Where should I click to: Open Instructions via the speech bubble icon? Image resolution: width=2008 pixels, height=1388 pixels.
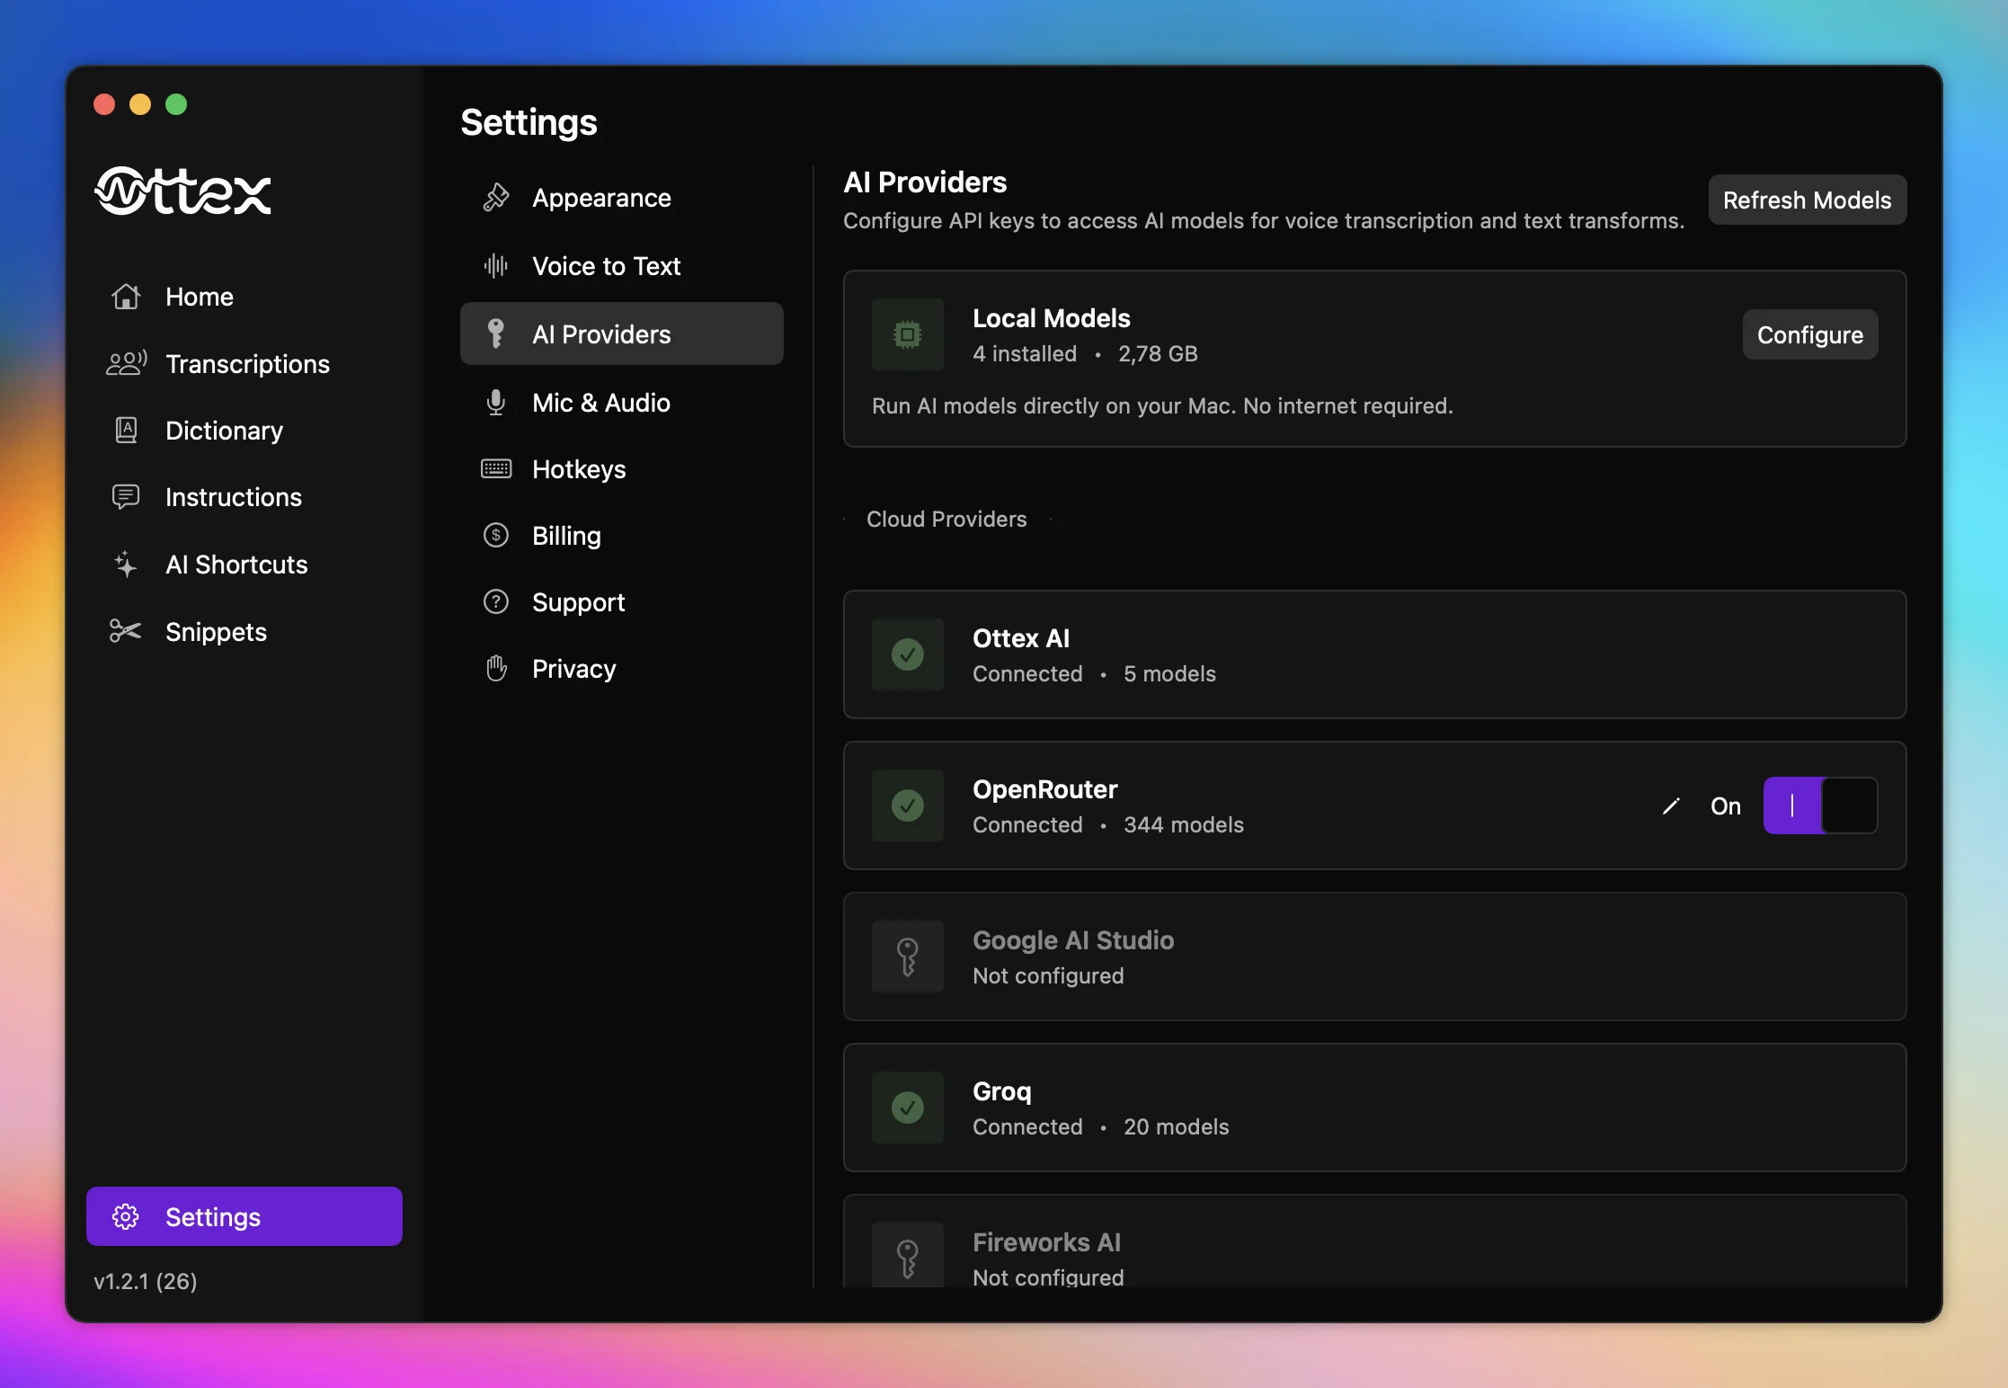pyautogui.click(x=124, y=496)
